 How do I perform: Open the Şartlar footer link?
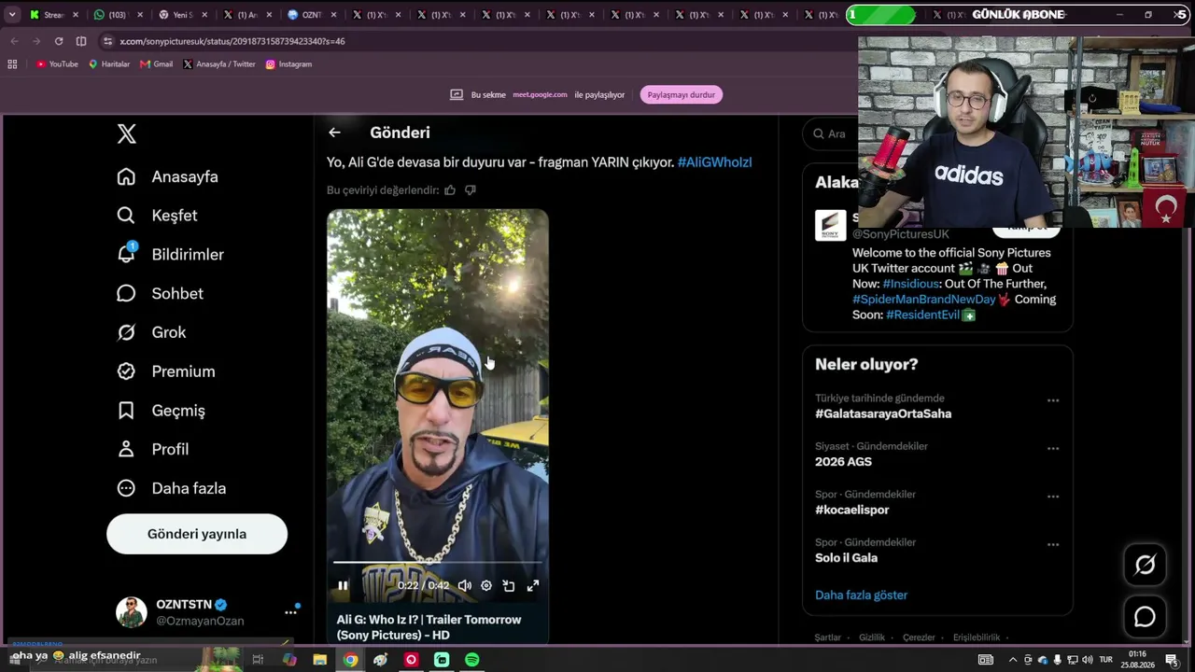(x=828, y=637)
